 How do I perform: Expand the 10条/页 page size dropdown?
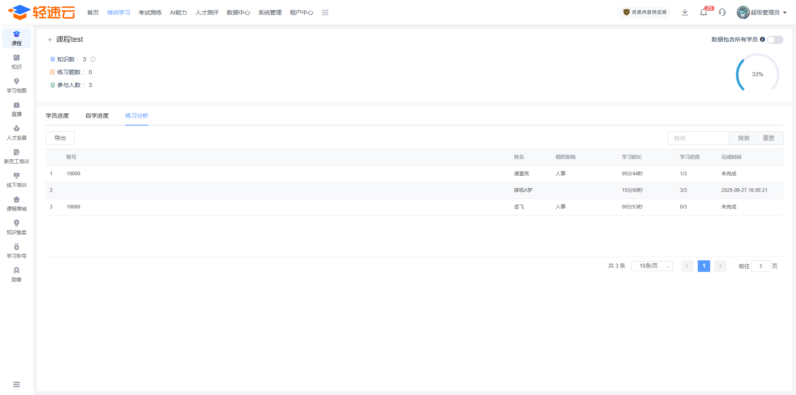652,266
